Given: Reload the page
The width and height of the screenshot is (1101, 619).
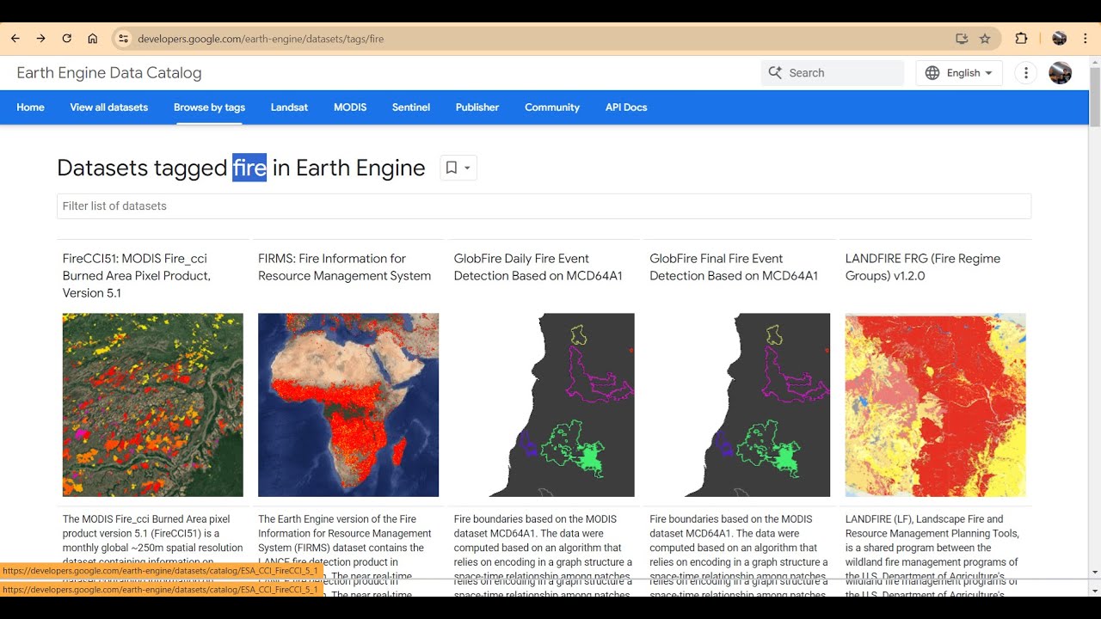Looking at the screenshot, I should (x=66, y=39).
